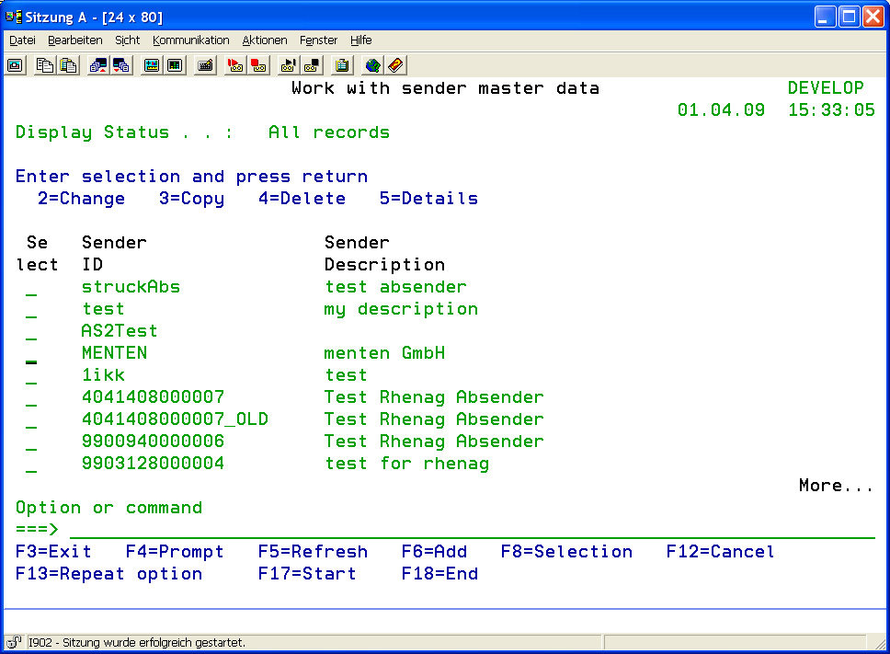Open the Hilfe menu
This screenshot has width=890, height=654.
(x=360, y=40)
